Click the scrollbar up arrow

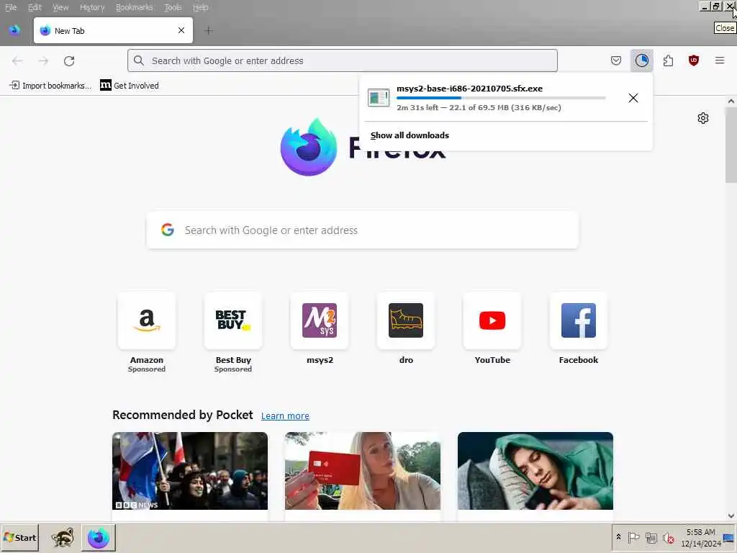pyautogui.click(x=731, y=101)
